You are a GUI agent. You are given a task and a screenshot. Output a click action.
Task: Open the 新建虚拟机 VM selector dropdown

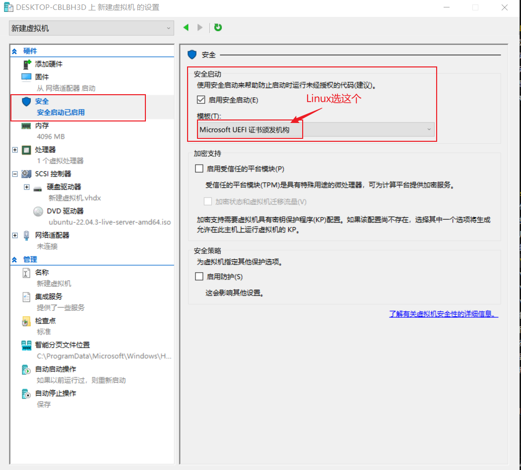click(91, 28)
